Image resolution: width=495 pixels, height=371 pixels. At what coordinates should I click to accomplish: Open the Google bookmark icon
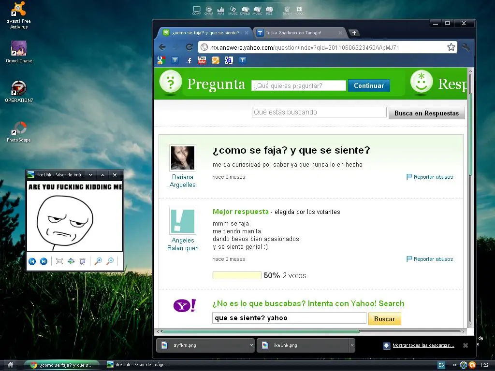[161, 60]
